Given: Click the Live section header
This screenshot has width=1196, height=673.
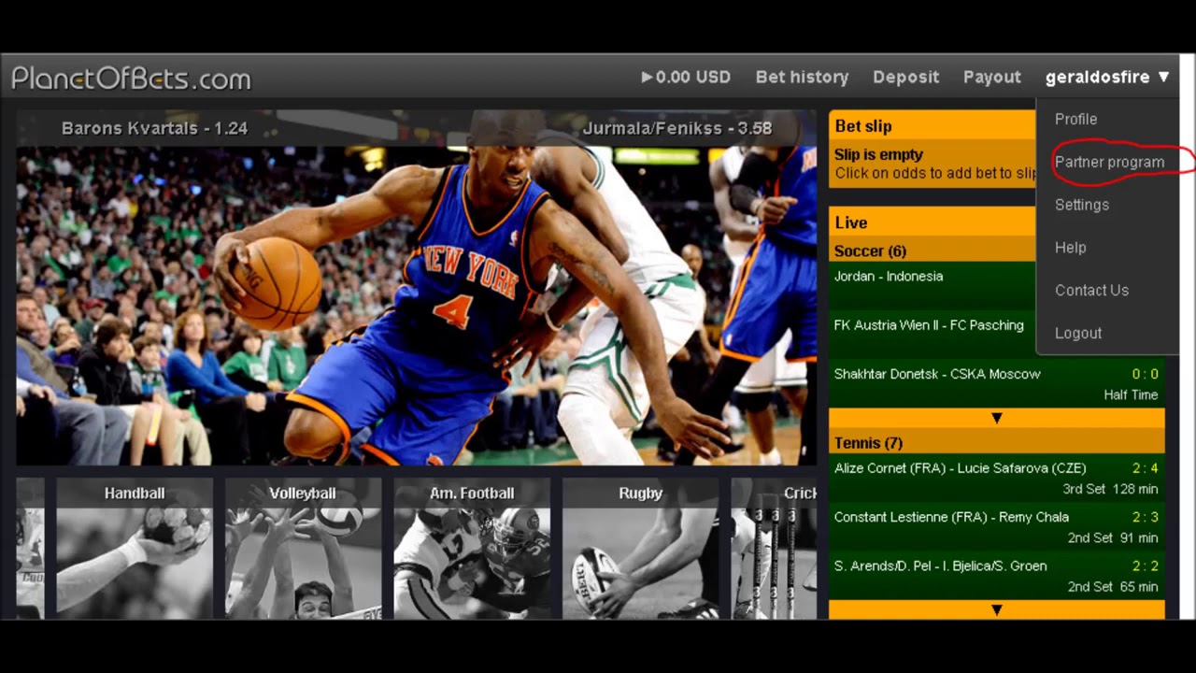Looking at the screenshot, I should point(933,222).
